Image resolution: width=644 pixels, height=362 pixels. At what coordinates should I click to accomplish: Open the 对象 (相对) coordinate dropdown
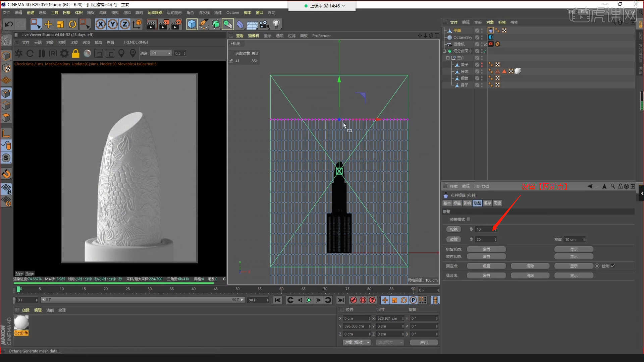pyautogui.click(x=357, y=342)
